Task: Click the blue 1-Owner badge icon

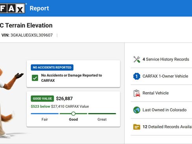Action: click(137, 76)
